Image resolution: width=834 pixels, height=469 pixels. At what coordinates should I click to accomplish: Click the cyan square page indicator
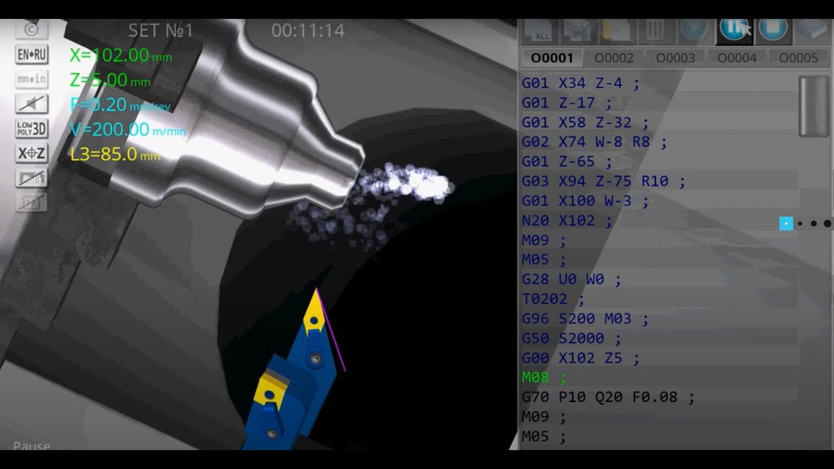tap(786, 223)
